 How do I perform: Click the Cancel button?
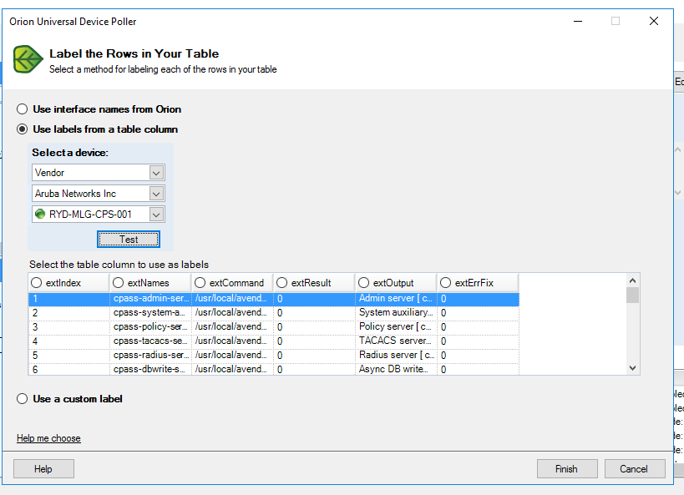[635, 469]
